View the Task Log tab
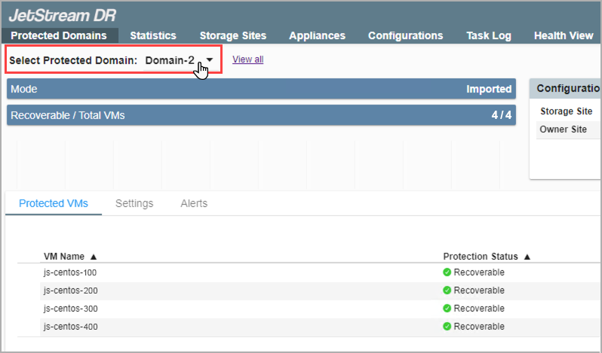 click(x=488, y=35)
